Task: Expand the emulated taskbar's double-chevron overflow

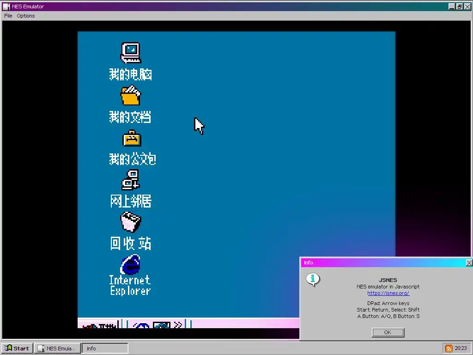Action: pos(178,325)
